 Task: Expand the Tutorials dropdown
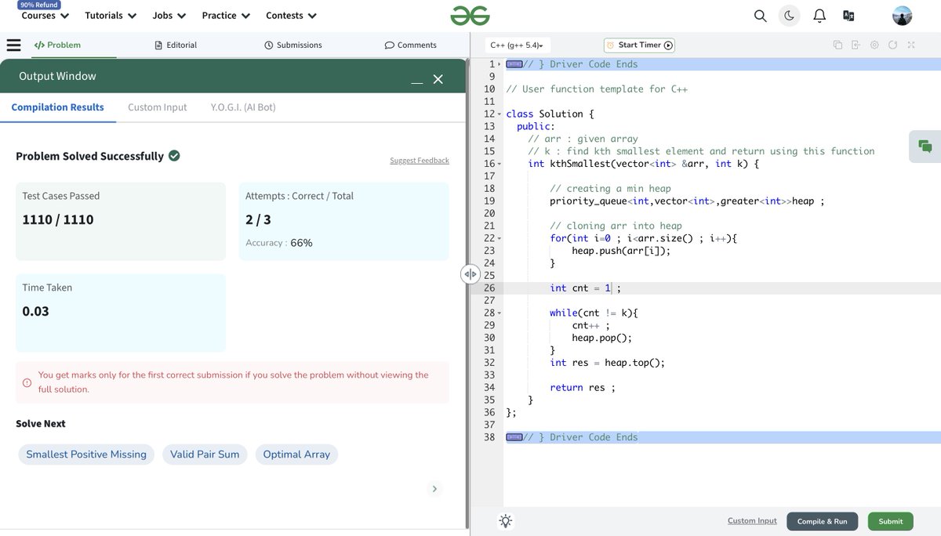[111, 16]
